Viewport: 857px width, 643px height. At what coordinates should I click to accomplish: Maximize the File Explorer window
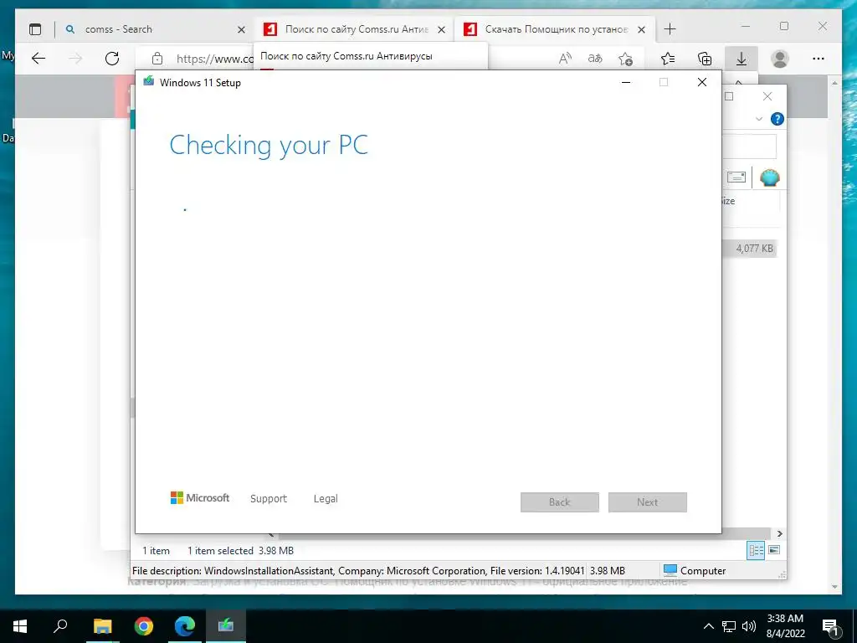[729, 97]
